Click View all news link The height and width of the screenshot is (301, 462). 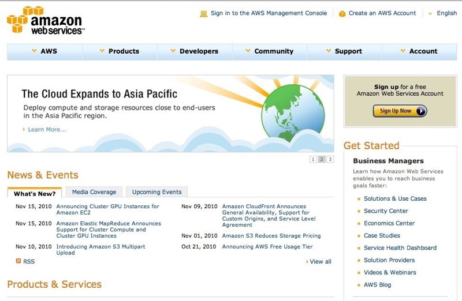click(320, 262)
